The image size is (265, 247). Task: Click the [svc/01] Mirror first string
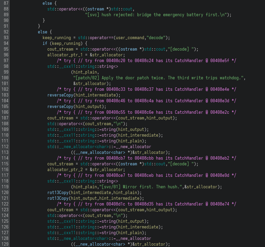(140, 187)
